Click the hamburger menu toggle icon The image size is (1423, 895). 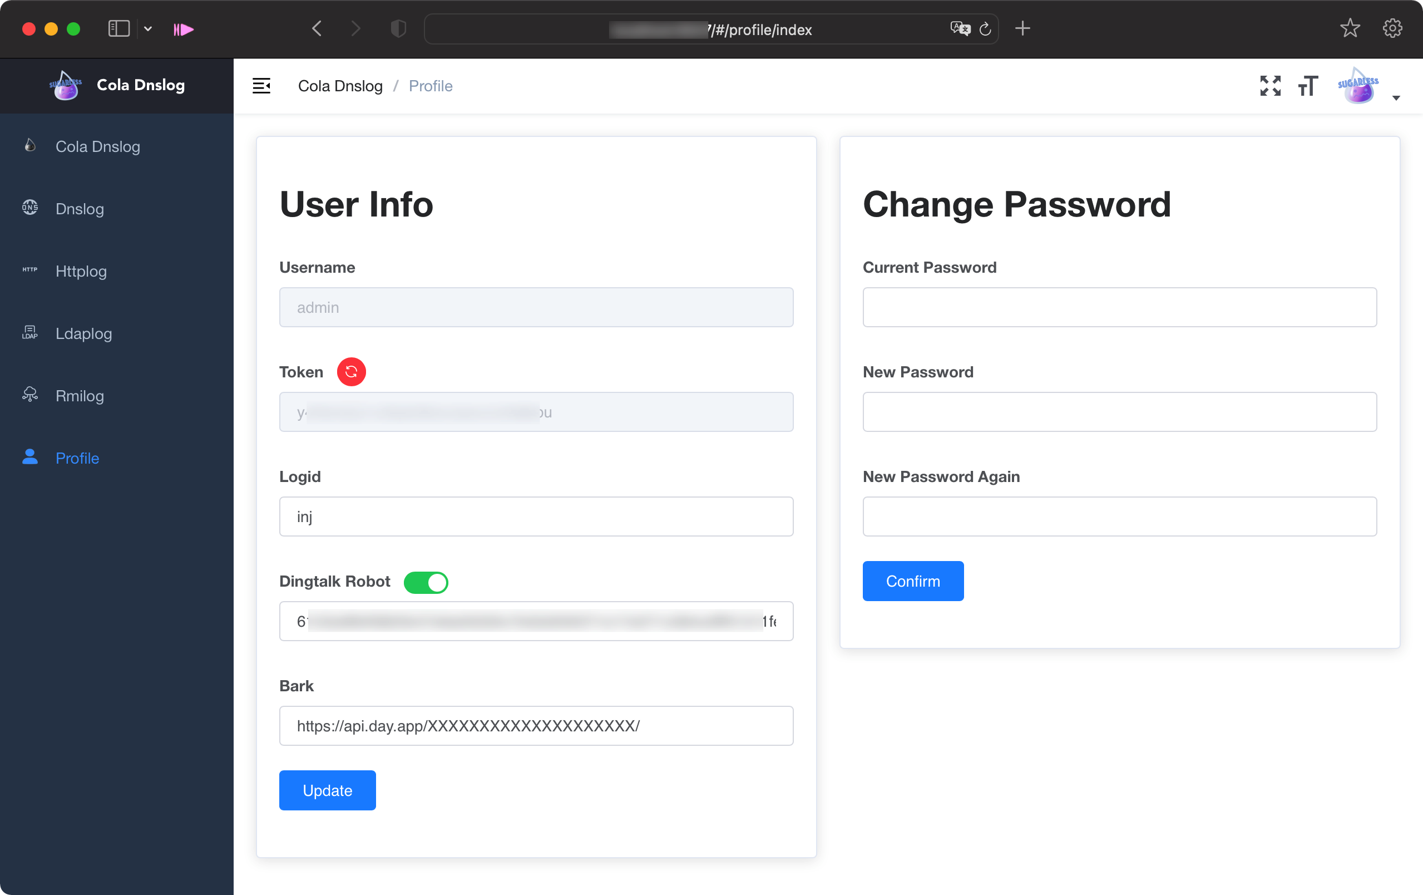pos(261,86)
